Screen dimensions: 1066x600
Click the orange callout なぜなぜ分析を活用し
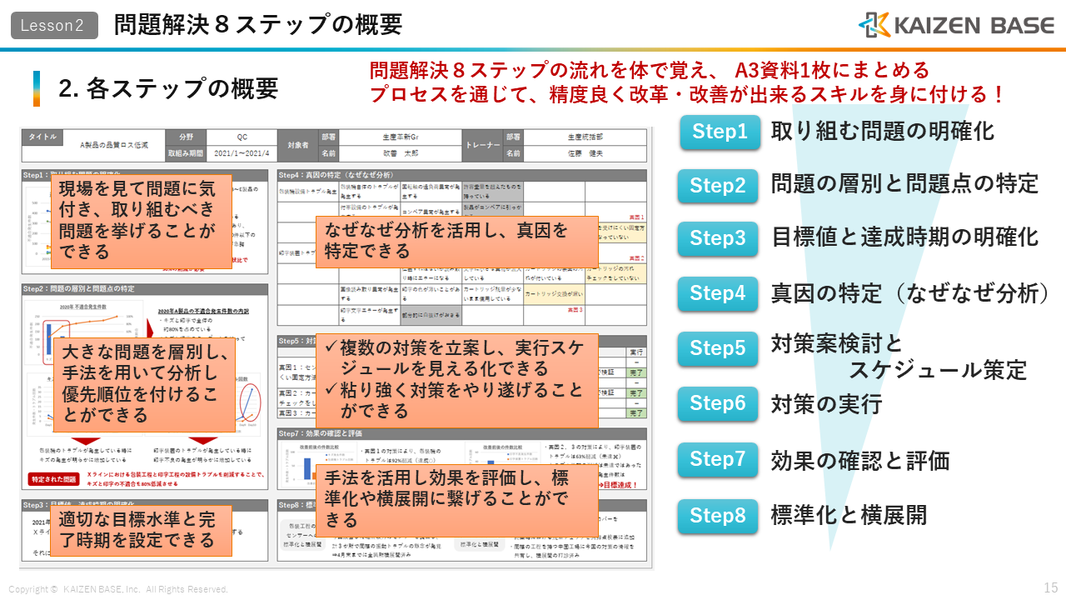pyautogui.click(x=456, y=242)
